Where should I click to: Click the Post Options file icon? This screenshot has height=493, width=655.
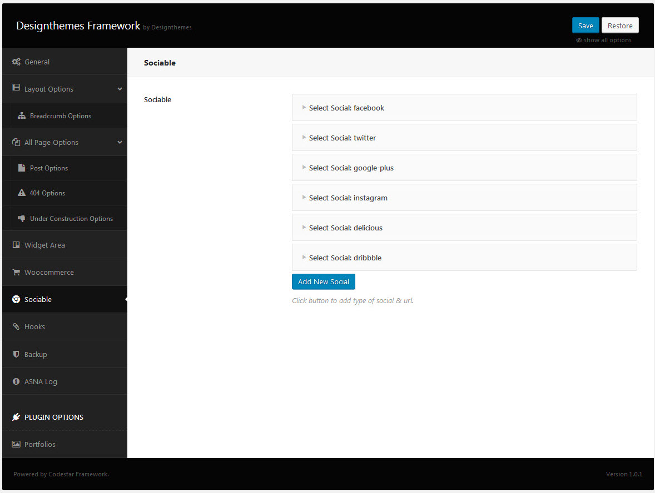(22, 168)
